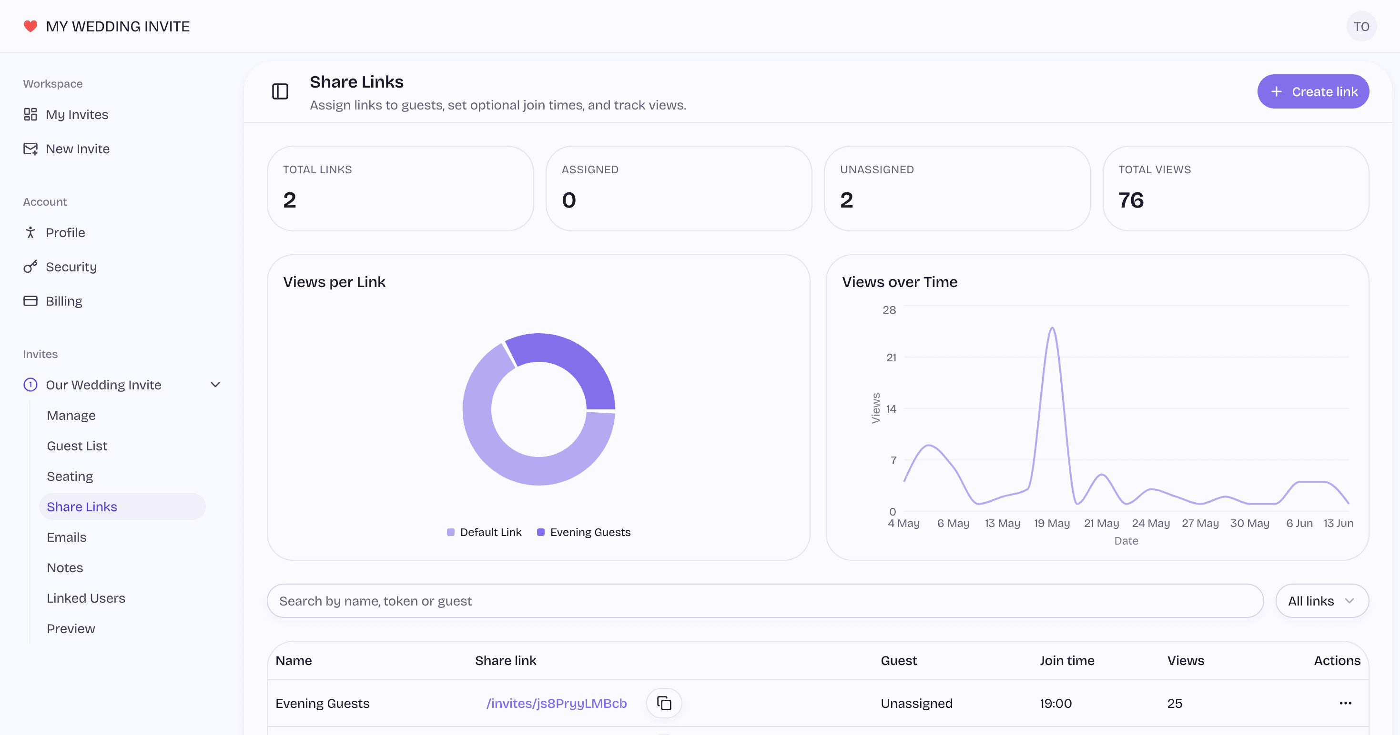Open actions menu for Evening Guests row
1400x735 pixels.
[1345, 703]
